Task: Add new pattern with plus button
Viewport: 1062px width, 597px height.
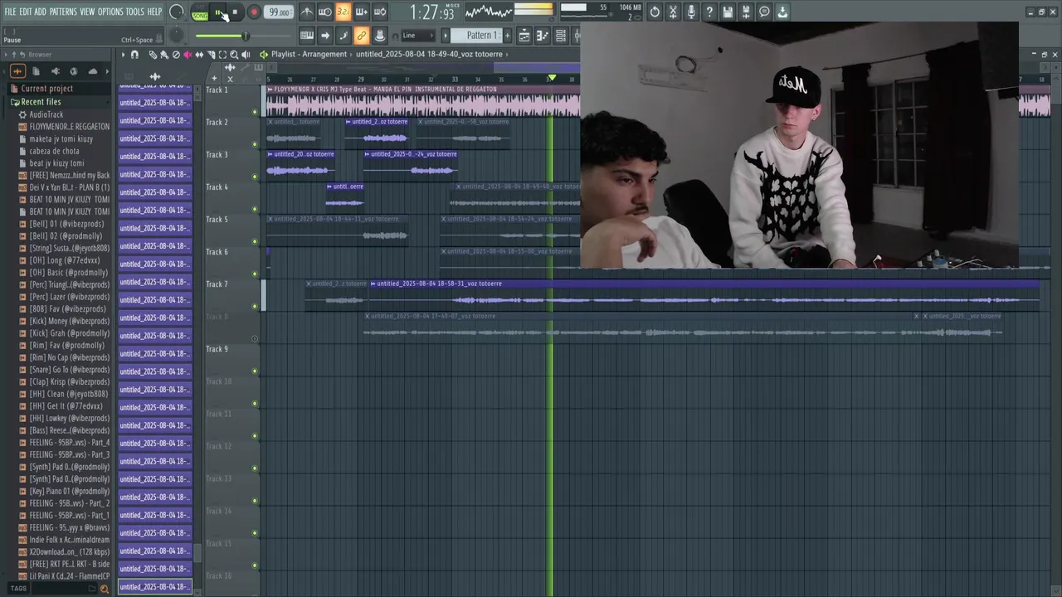Action: [x=507, y=35]
